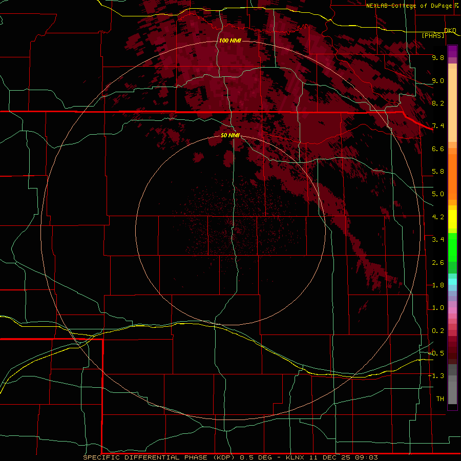The image size is (461, 461).
Task: Click the 100 NMI range ring label
Action: (230, 40)
